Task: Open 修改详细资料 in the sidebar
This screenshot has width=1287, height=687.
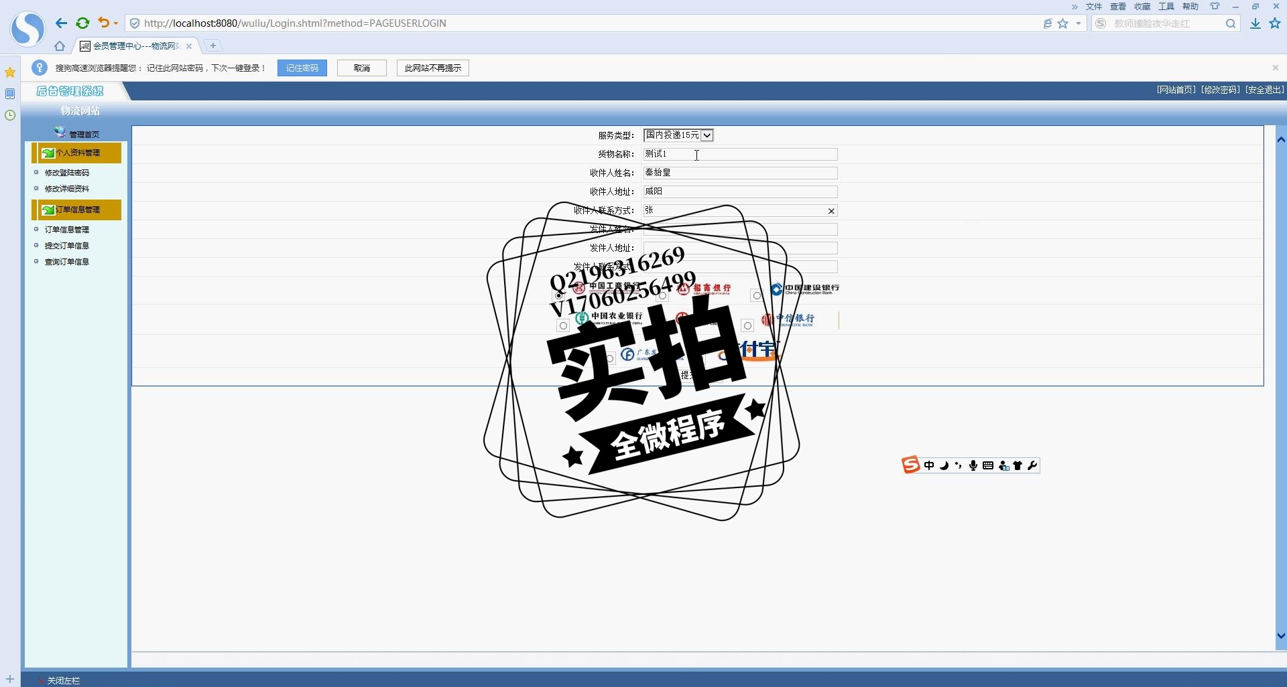Action: click(x=67, y=189)
